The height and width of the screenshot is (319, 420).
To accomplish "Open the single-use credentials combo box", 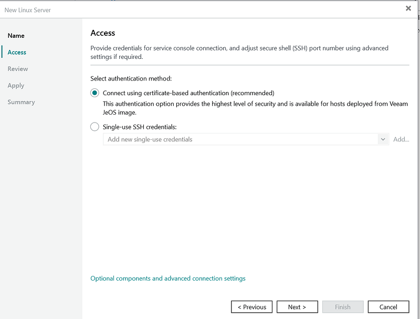I will [x=240, y=140].
